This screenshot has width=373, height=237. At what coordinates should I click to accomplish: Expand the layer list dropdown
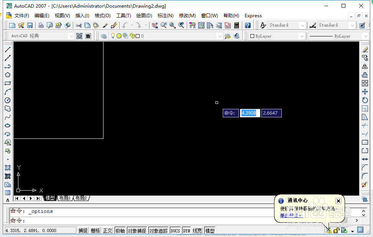(x=220, y=36)
